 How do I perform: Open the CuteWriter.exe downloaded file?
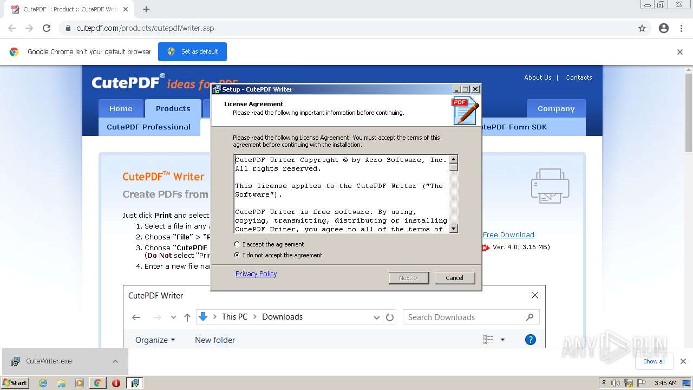[x=49, y=361]
